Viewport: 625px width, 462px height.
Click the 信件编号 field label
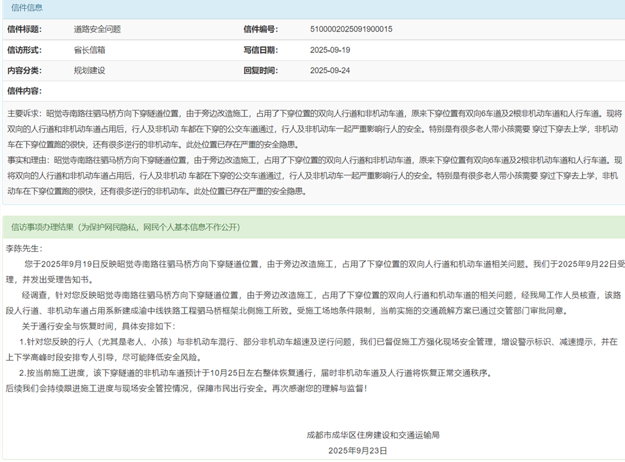coord(260,29)
